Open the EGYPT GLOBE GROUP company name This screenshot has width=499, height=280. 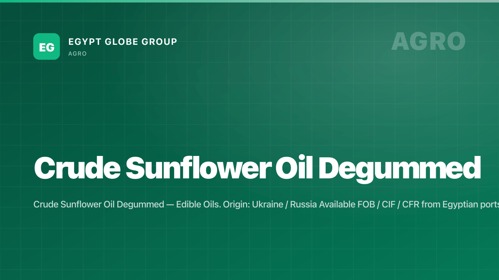(x=123, y=41)
